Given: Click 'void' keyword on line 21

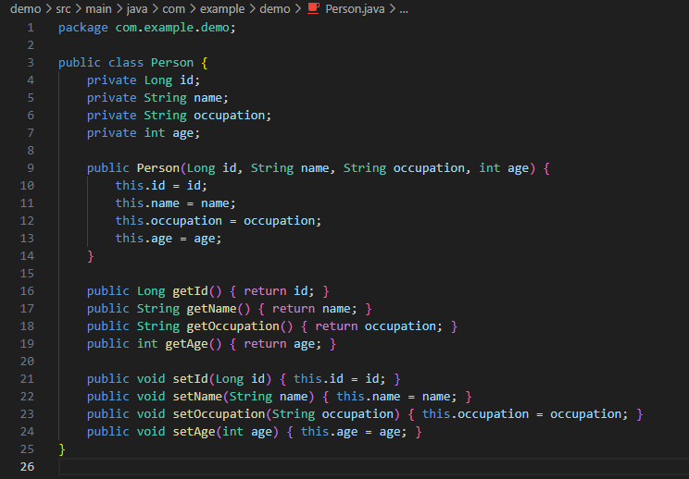Looking at the screenshot, I should 151,378.
